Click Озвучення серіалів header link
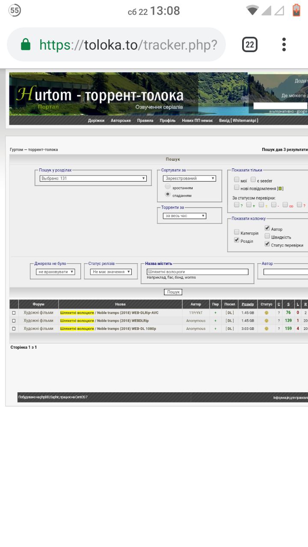Viewport: 308px width, 547px height. click(x=159, y=107)
